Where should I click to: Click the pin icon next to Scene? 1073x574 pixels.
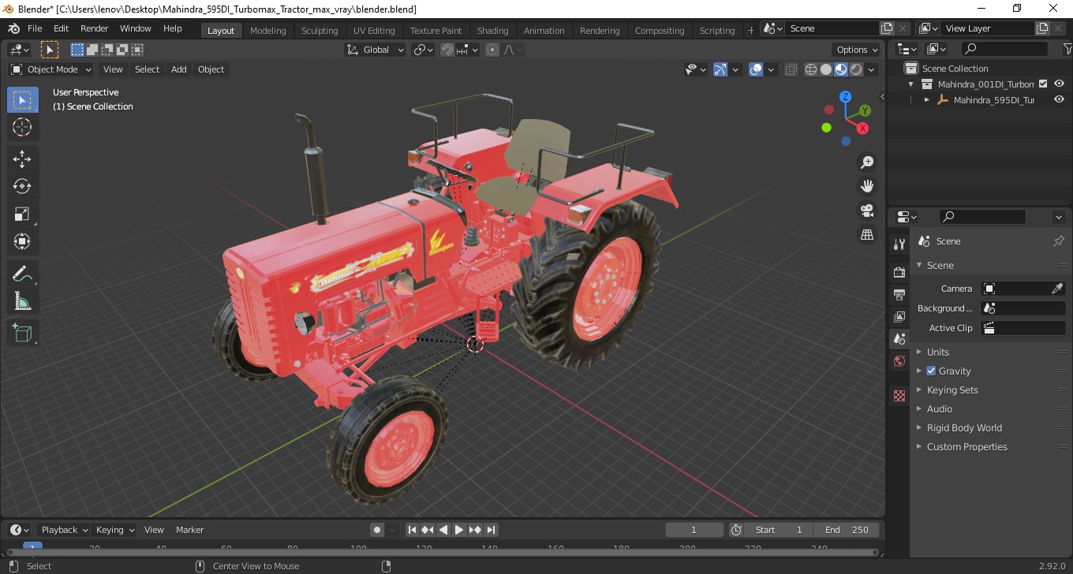point(1059,241)
